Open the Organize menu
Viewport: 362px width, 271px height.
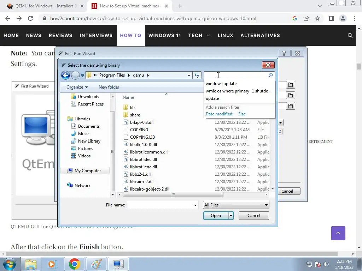click(77, 87)
